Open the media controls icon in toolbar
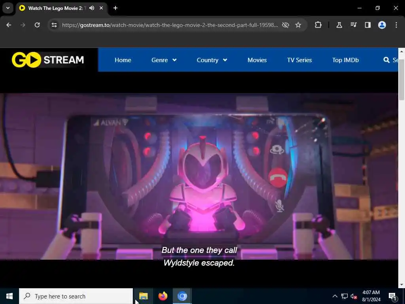 (x=354, y=25)
